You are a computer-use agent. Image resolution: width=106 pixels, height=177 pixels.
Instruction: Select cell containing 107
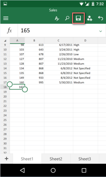point(17,54)
